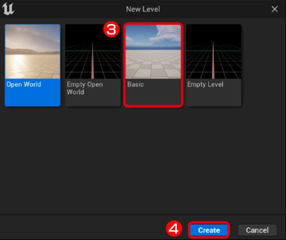Close the New Level dialog
The image size is (286, 240).
click(x=275, y=9)
